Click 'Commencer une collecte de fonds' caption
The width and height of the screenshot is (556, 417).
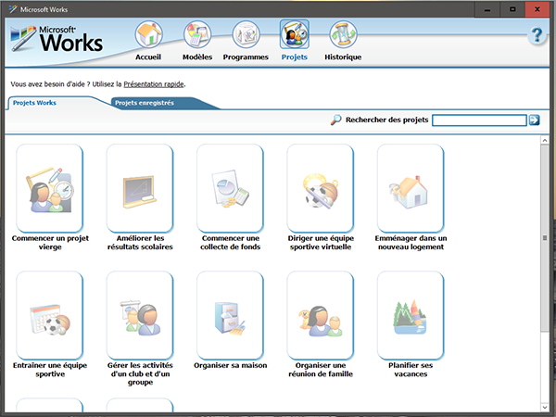pyautogui.click(x=230, y=243)
